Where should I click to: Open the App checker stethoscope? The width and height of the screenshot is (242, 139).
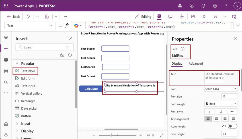coord(182,16)
